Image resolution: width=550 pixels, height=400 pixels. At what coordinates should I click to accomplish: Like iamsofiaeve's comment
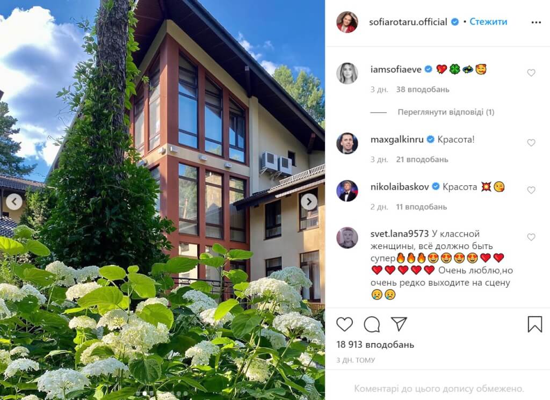pos(531,73)
